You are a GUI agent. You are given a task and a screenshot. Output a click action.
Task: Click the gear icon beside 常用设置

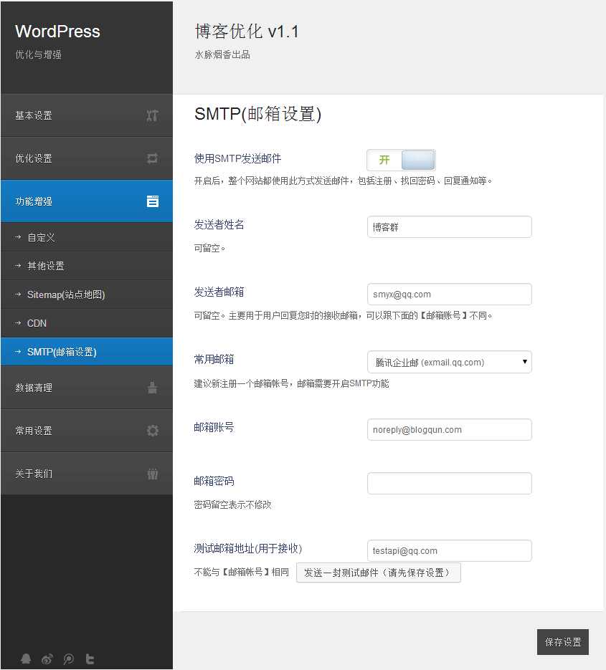click(x=152, y=431)
